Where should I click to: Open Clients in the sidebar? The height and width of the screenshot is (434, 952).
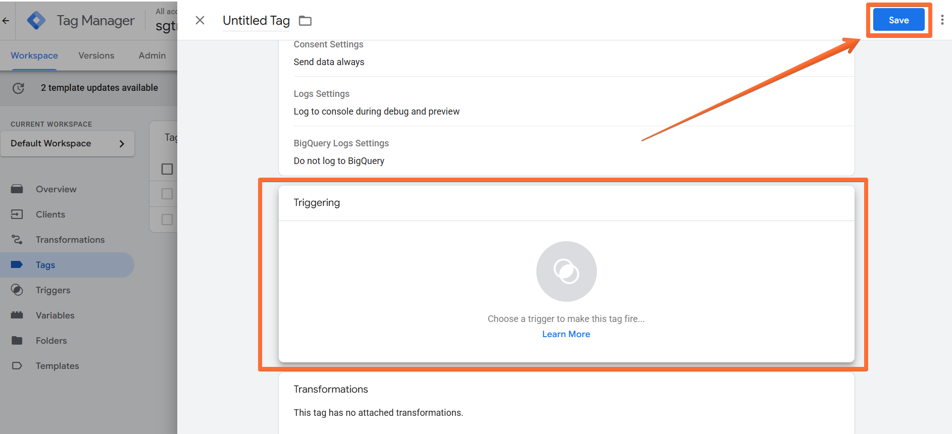51,214
